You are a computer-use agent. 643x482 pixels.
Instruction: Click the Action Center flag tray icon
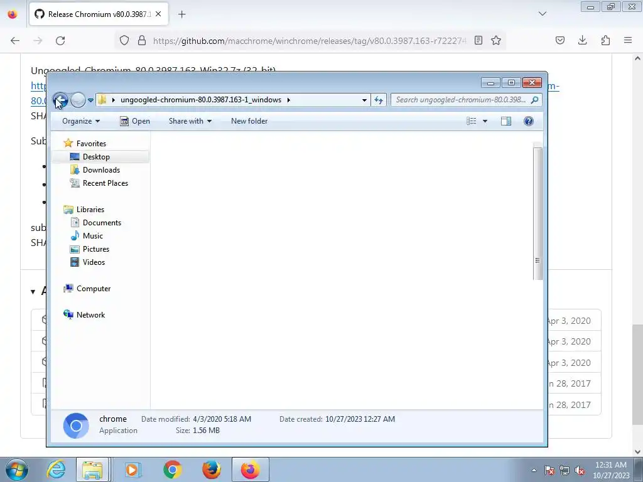pyautogui.click(x=549, y=470)
